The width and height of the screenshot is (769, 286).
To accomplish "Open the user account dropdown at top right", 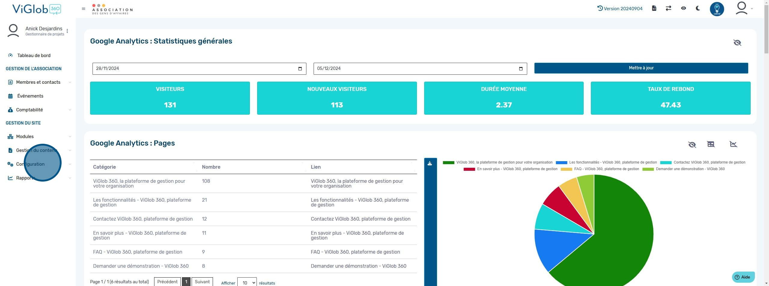I will tap(744, 8).
